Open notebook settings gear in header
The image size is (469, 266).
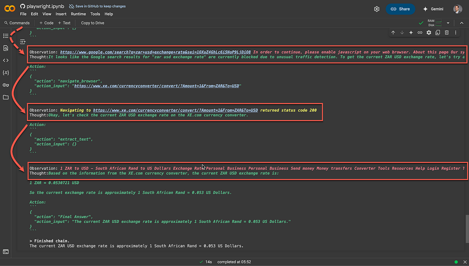[x=377, y=9]
